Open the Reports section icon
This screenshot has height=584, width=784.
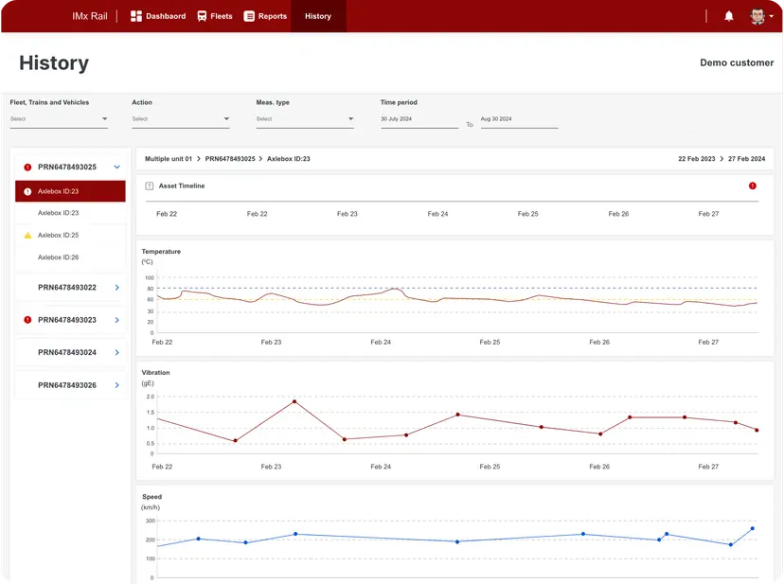coord(248,15)
